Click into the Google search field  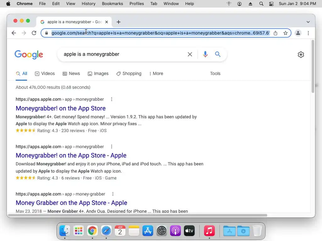pyautogui.click(x=123, y=54)
